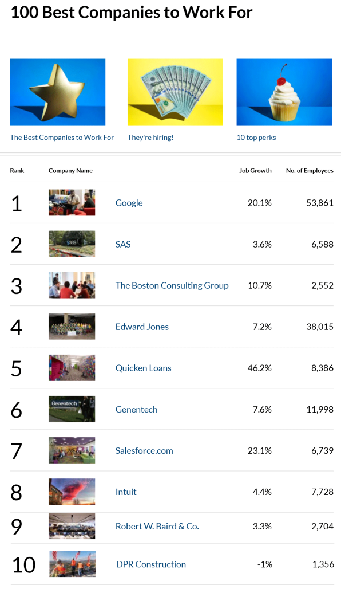Open the '10 top perks' article link
Viewport: 341px width, 589px height.
254,138
